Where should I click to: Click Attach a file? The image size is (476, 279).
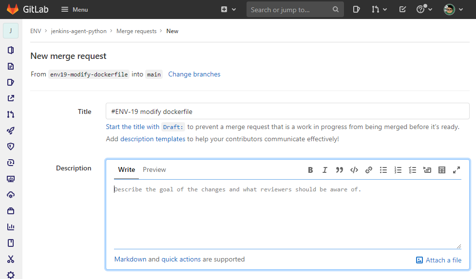438,260
